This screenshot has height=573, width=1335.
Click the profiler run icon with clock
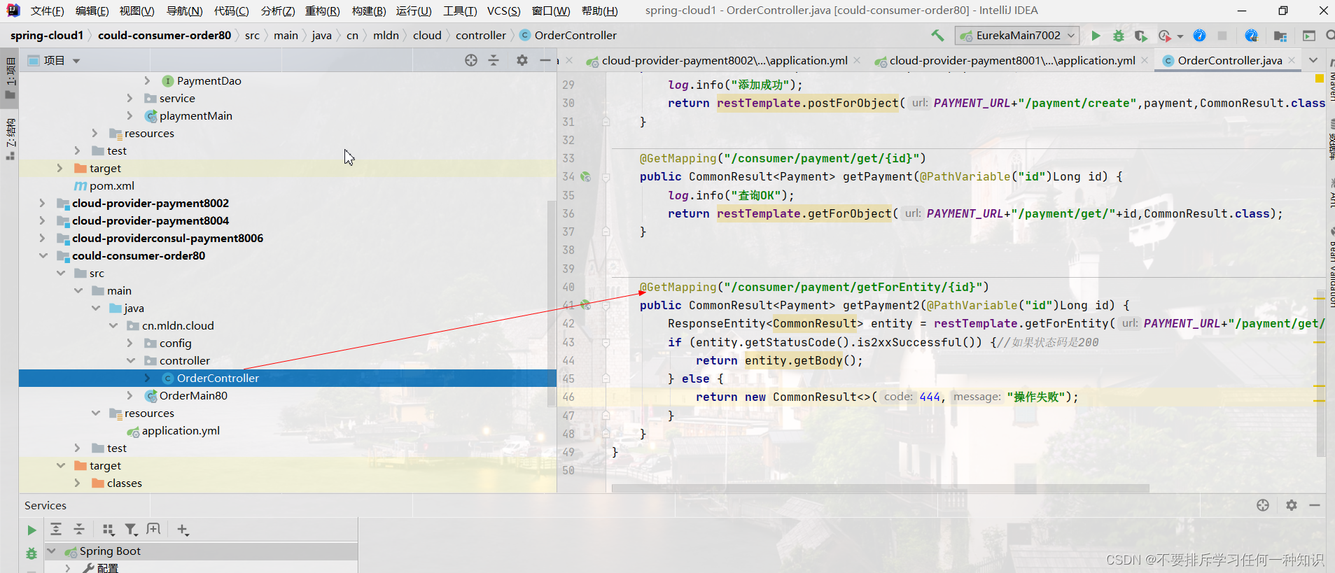pos(1165,36)
